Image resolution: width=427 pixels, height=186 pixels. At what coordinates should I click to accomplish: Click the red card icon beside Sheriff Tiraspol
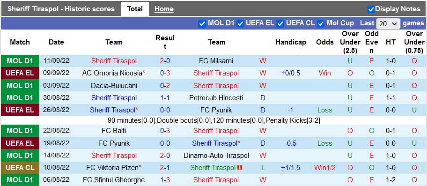pyautogui.click(x=240, y=168)
